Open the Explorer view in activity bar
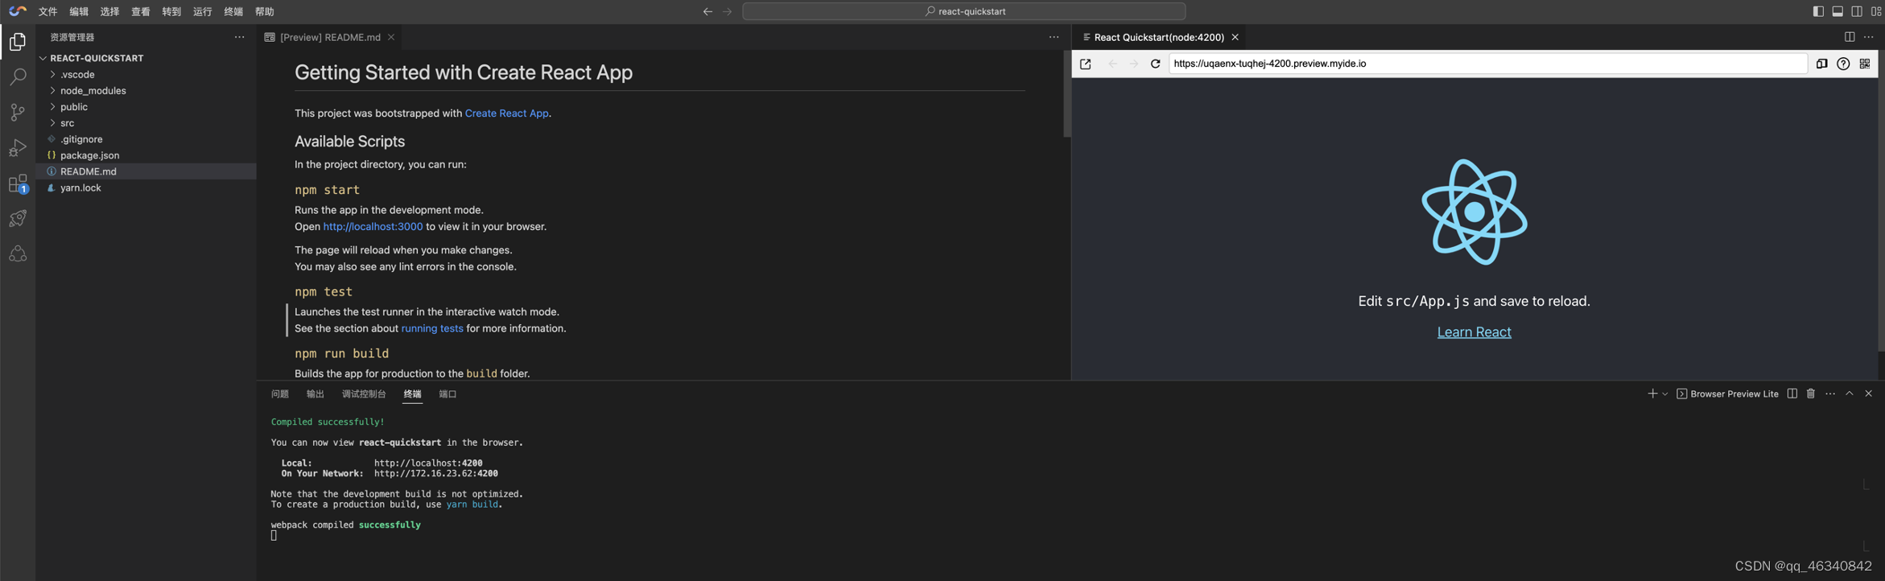 coord(18,41)
